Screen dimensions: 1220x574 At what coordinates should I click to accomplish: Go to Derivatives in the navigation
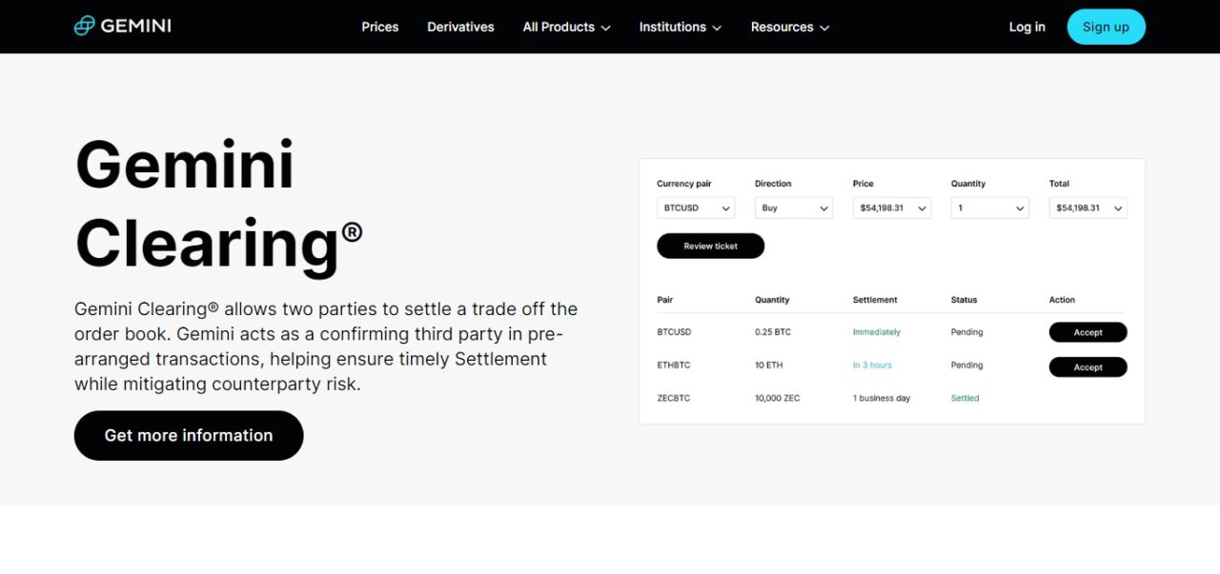(x=460, y=27)
